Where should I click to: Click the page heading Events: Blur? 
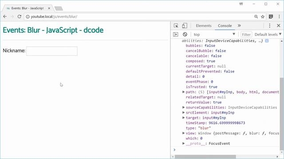[x=53, y=30]
